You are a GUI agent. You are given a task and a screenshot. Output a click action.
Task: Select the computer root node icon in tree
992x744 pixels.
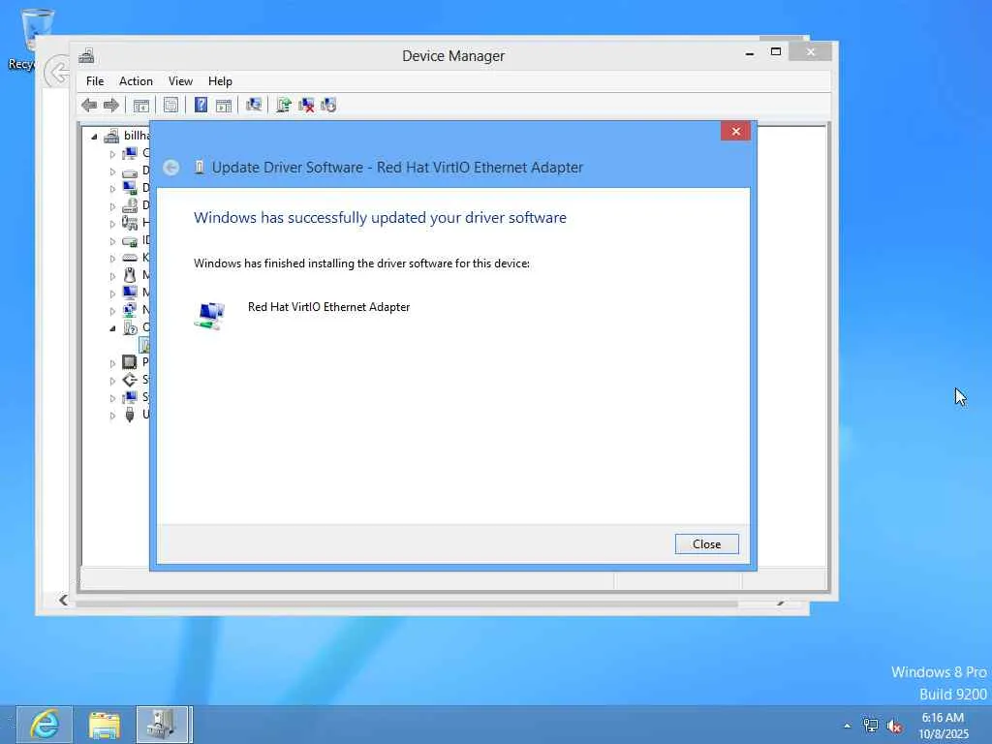coord(112,136)
